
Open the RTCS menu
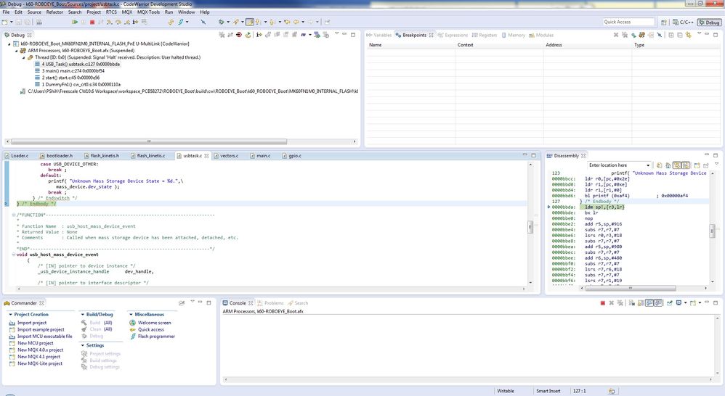coord(111,12)
